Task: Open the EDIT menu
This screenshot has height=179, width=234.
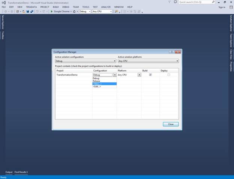Action: (12, 7)
